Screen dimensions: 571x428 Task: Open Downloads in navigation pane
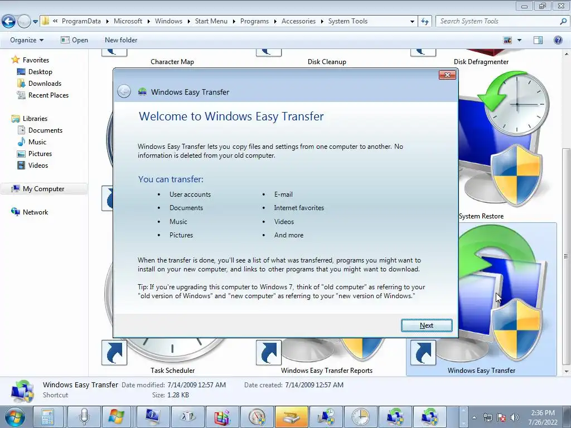[45, 84]
